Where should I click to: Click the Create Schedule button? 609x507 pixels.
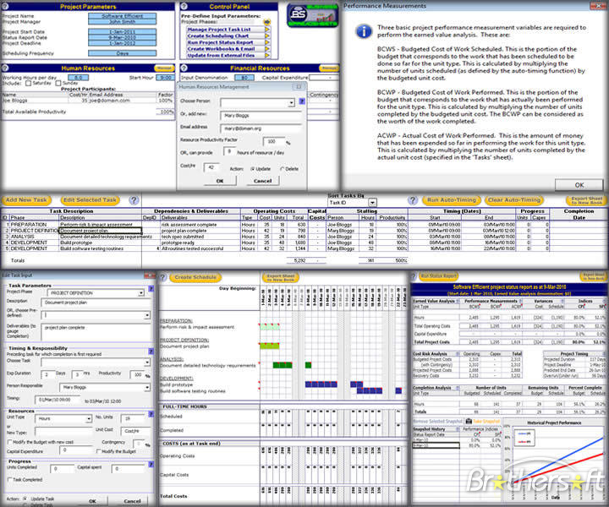195,277
